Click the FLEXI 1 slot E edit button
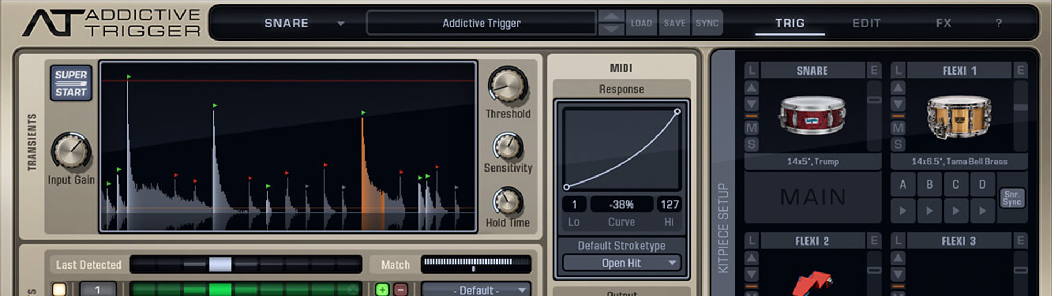1052x296 pixels. click(1020, 70)
